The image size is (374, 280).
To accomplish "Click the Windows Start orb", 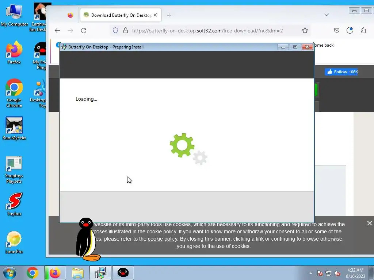I will [x=10, y=273].
